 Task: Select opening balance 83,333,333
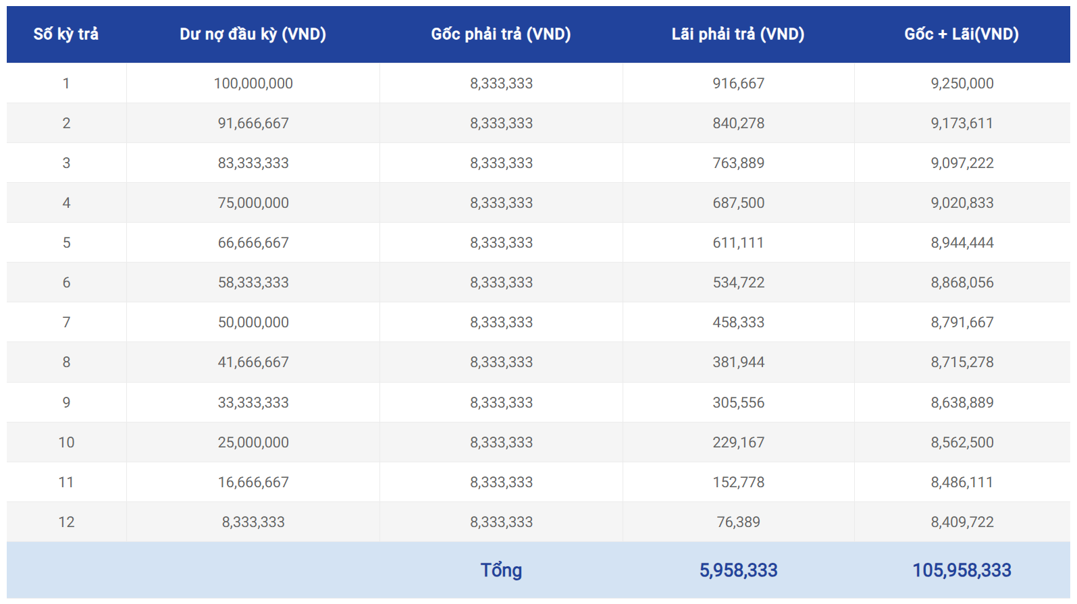click(x=253, y=163)
